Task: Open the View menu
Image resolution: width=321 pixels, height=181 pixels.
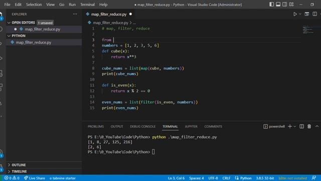Action: coord(50,5)
